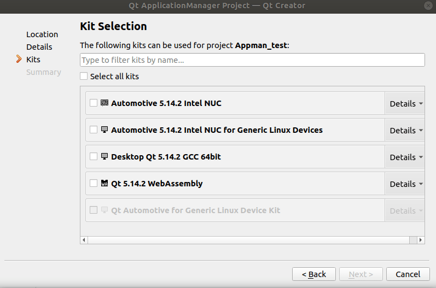Image resolution: width=436 pixels, height=288 pixels.
Task: Open Details dropdown for Qt WebAssembly kit
Action: click(x=406, y=184)
